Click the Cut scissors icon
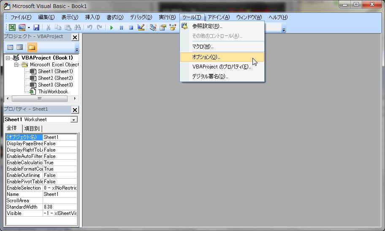This screenshot has height=231, width=385. click(49, 27)
